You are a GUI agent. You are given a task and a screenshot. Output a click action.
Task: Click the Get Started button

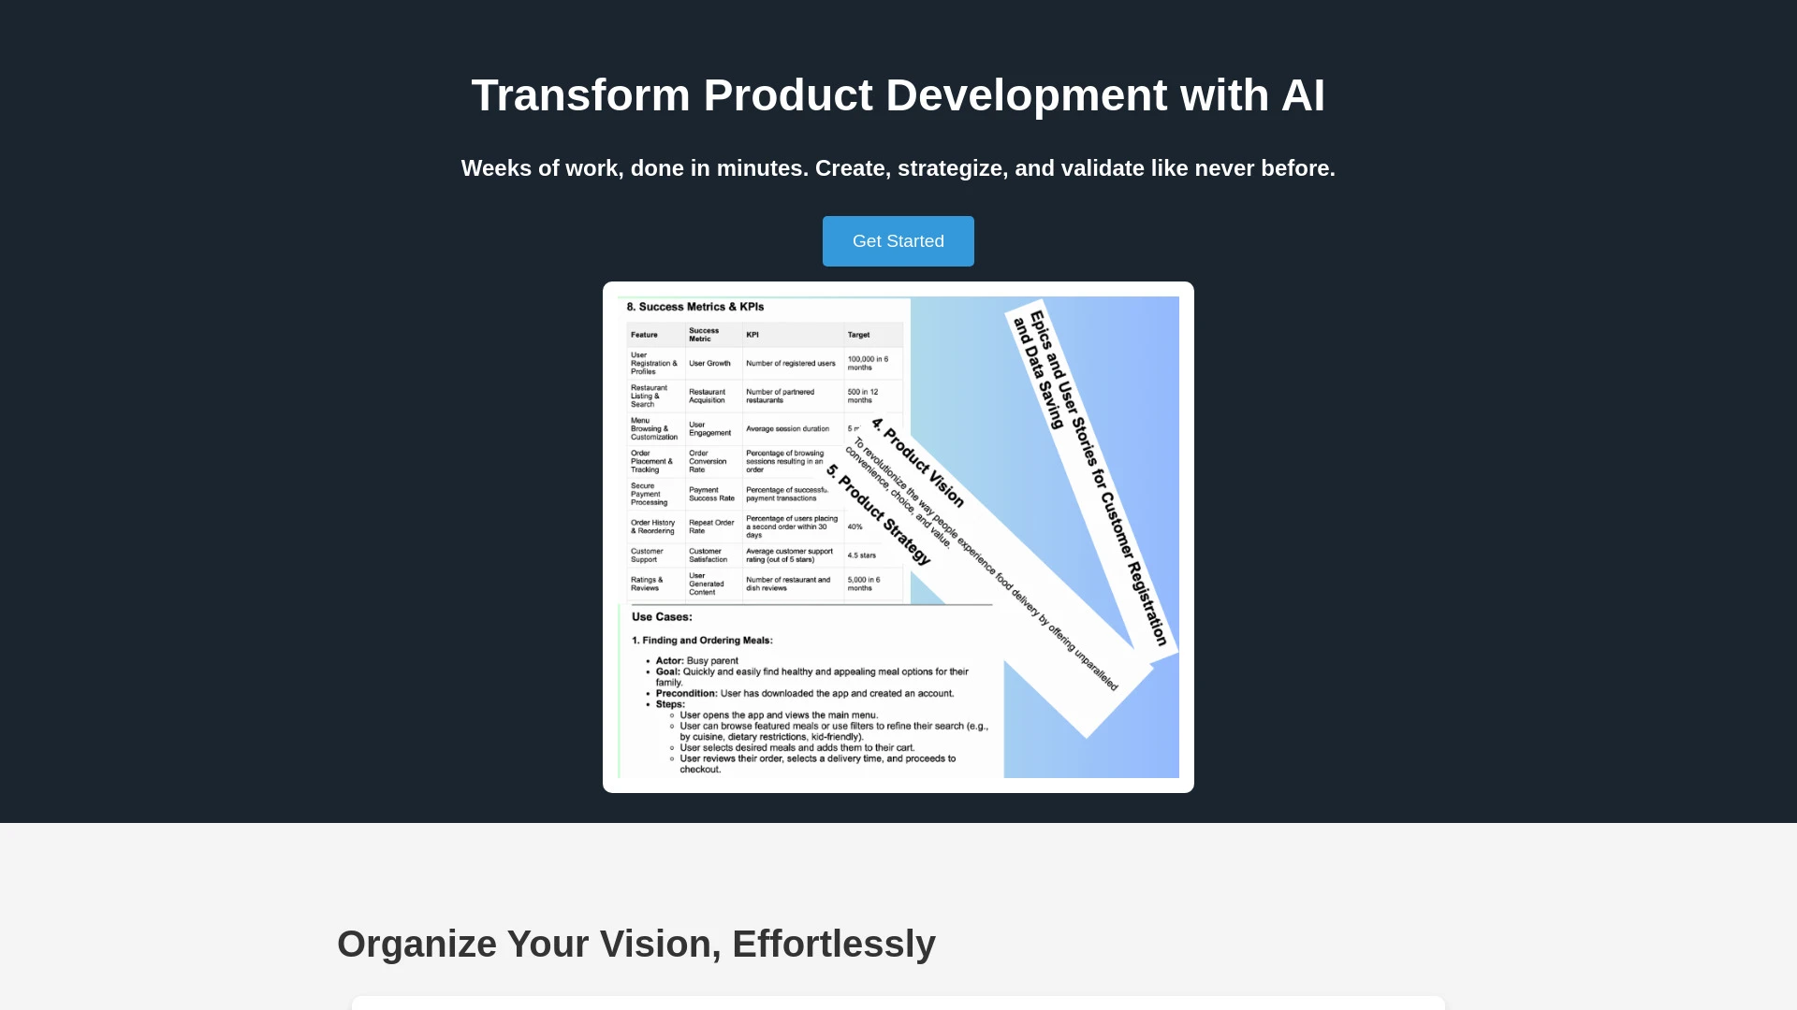[x=898, y=240]
